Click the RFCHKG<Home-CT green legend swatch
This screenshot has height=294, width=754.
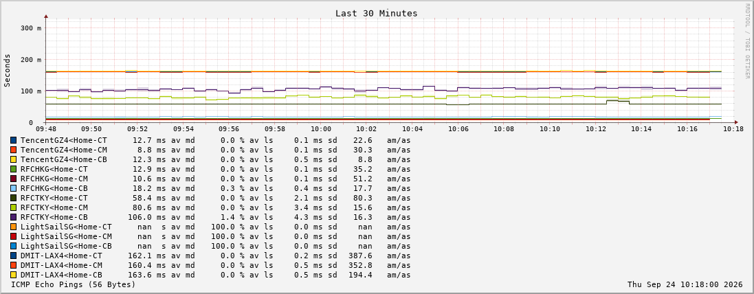tap(14, 169)
